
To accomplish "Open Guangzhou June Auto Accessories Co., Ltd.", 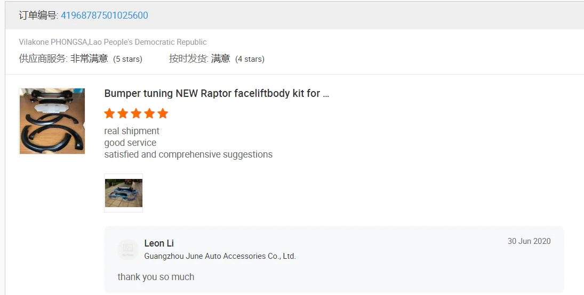I will tap(220, 256).
